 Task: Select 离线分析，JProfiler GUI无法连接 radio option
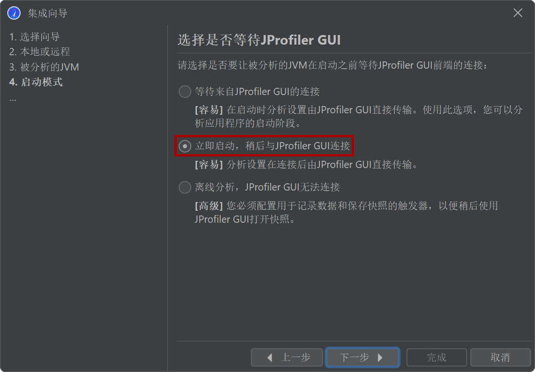tap(185, 187)
